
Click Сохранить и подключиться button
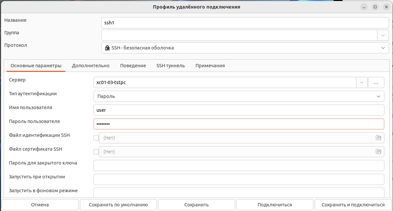tap(353, 205)
